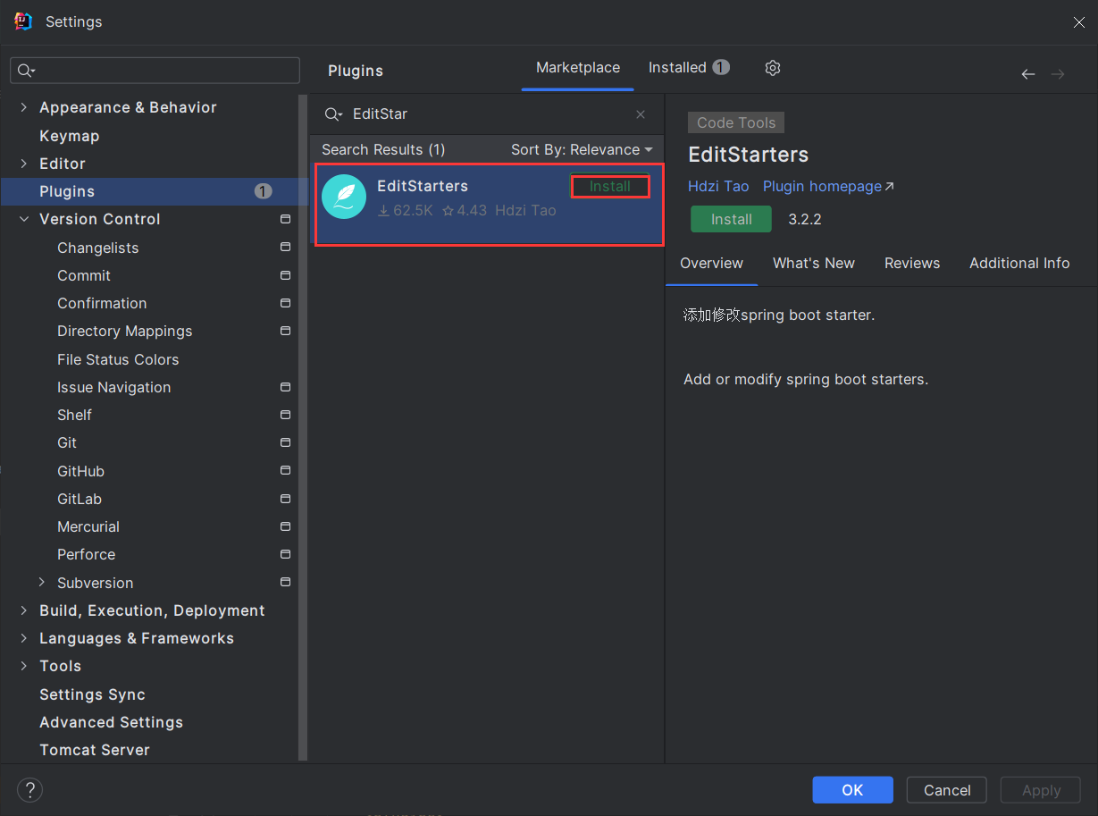The image size is (1098, 816).
Task: Expand Languages & Frameworks section
Action: coord(23,638)
